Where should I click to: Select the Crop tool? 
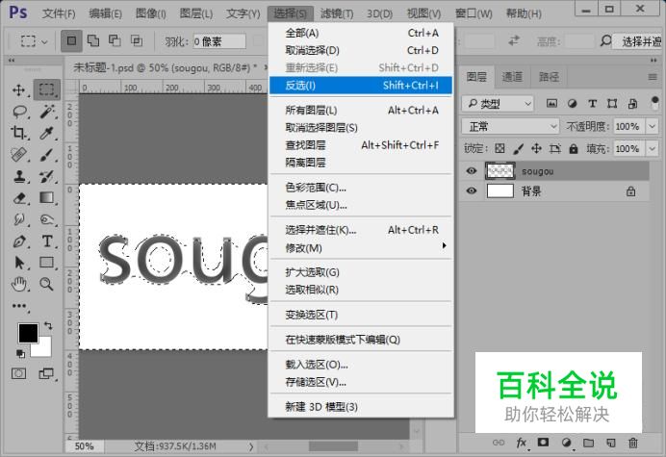click(18, 133)
